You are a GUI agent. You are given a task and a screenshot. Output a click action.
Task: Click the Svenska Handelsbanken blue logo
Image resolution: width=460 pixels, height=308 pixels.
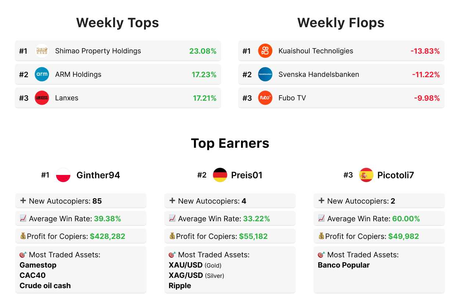coord(265,74)
